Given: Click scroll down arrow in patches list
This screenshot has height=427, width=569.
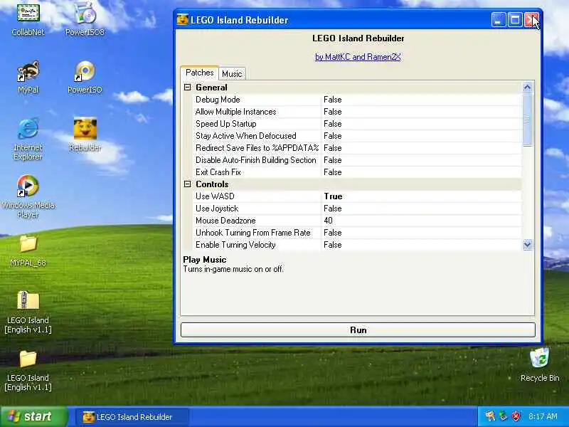Looking at the screenshot, I should pyautogui.click(x=527, y=245).
